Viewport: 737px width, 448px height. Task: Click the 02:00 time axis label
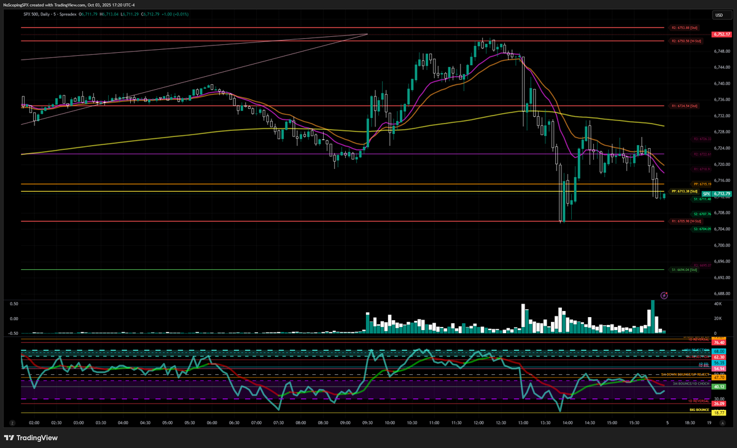(x=34, y=423)
